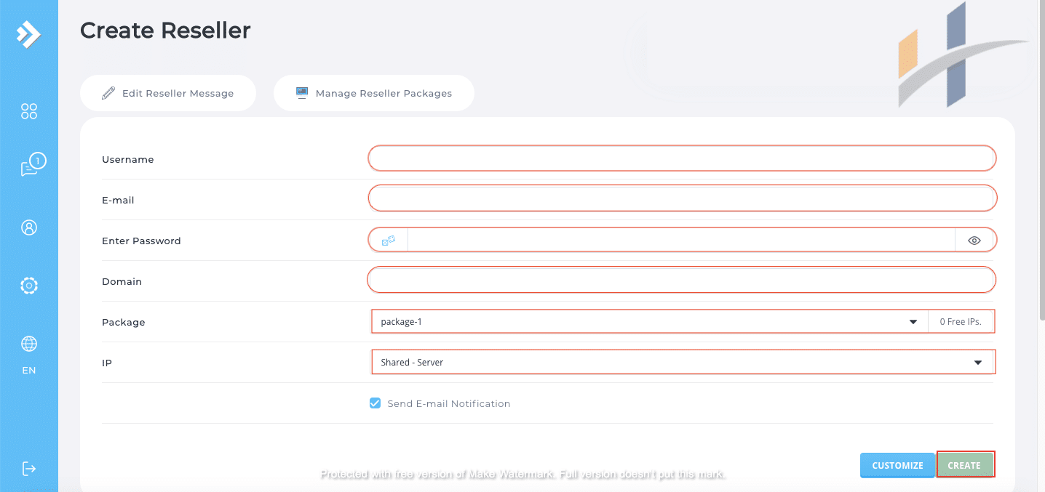Open messages via the chat notification icon
Viewport: 1045px width, 492px height.
coord(28,166)
